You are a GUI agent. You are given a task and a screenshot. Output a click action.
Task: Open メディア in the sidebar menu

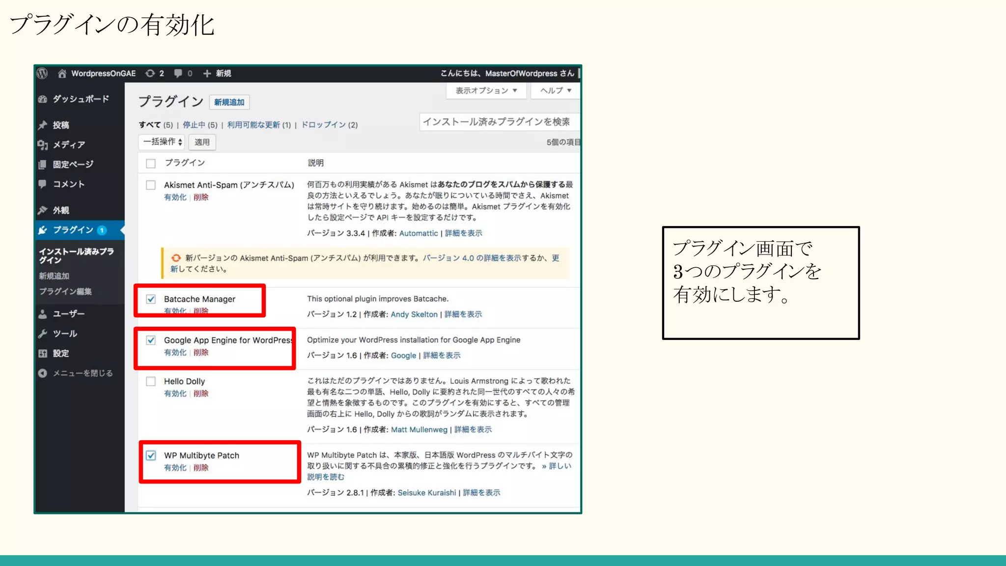pos(69,145)
